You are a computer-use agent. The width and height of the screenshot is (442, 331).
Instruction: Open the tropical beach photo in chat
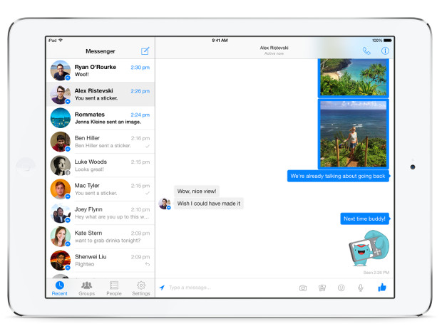(354, 78)
